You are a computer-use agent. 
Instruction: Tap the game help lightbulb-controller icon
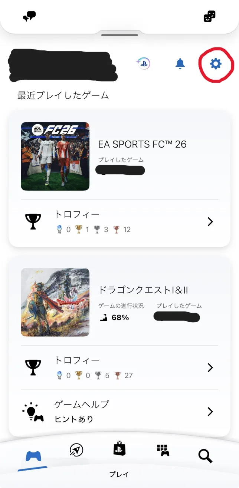tap(33, 412)
